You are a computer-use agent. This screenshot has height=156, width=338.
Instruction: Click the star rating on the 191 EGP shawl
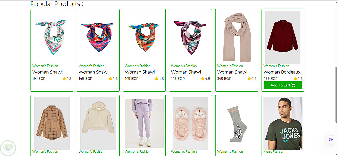tap(67, 79)
